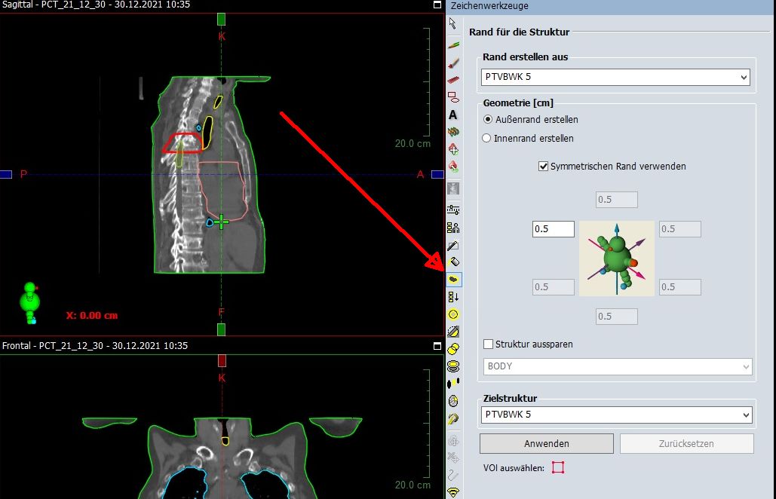
Task: Select the arrow pointer tool
Action: [453, 24]
